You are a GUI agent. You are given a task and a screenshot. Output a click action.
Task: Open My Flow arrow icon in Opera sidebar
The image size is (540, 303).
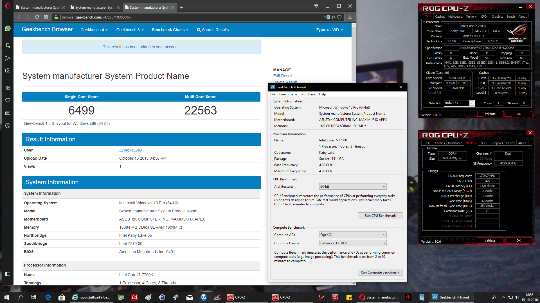pos(8,58)
